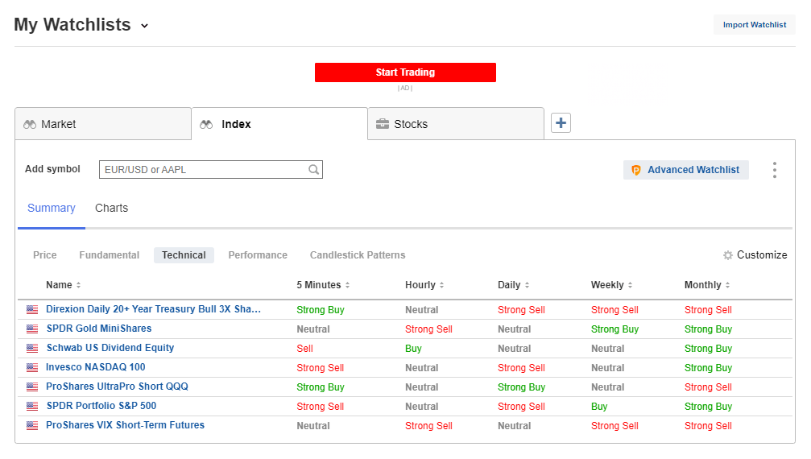Open Invesco NASDAQ 100 link

[x=96, y=367]
